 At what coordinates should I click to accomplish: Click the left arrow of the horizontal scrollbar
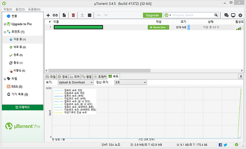point(46,71)
